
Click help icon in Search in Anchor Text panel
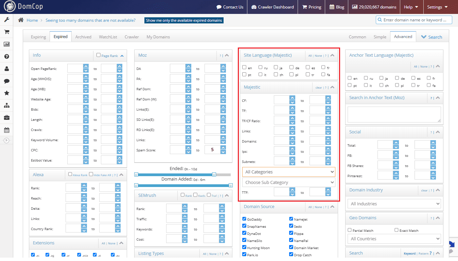point(431,98)
